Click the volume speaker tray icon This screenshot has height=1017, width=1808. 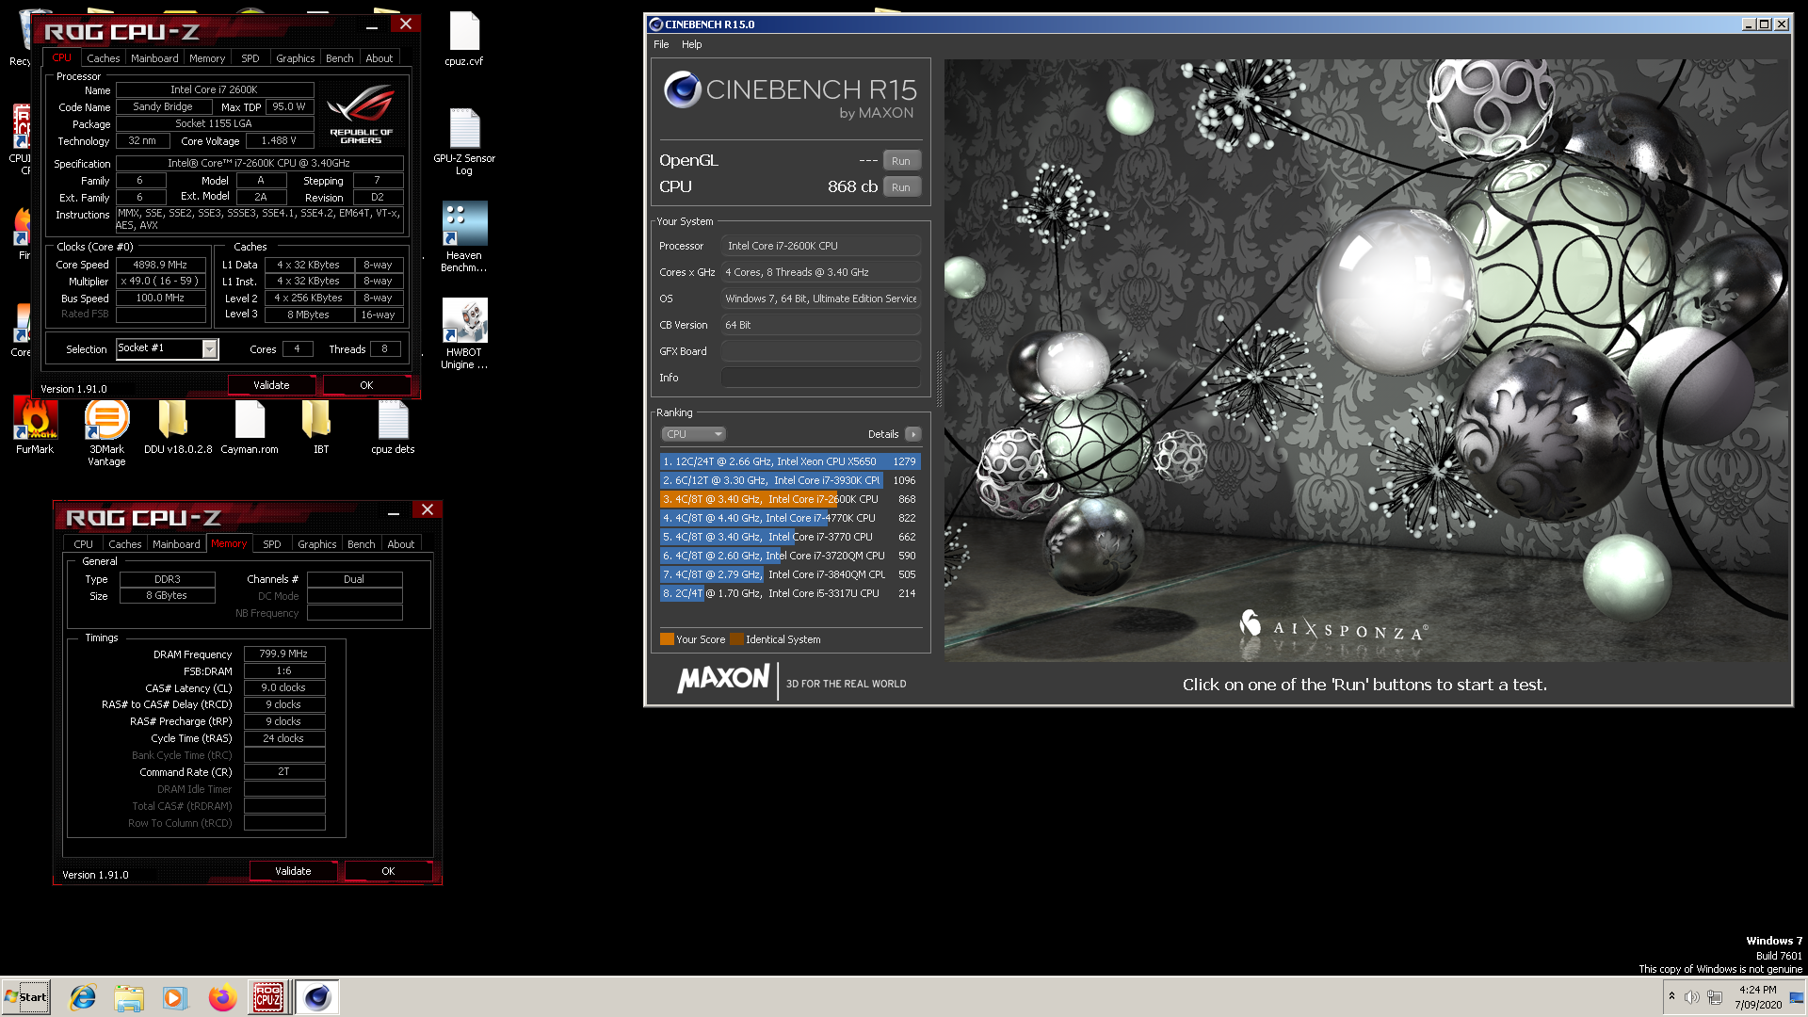(x=1691, y=997)
